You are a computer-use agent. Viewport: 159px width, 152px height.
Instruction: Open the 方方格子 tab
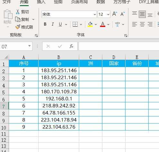click(122, 2)
